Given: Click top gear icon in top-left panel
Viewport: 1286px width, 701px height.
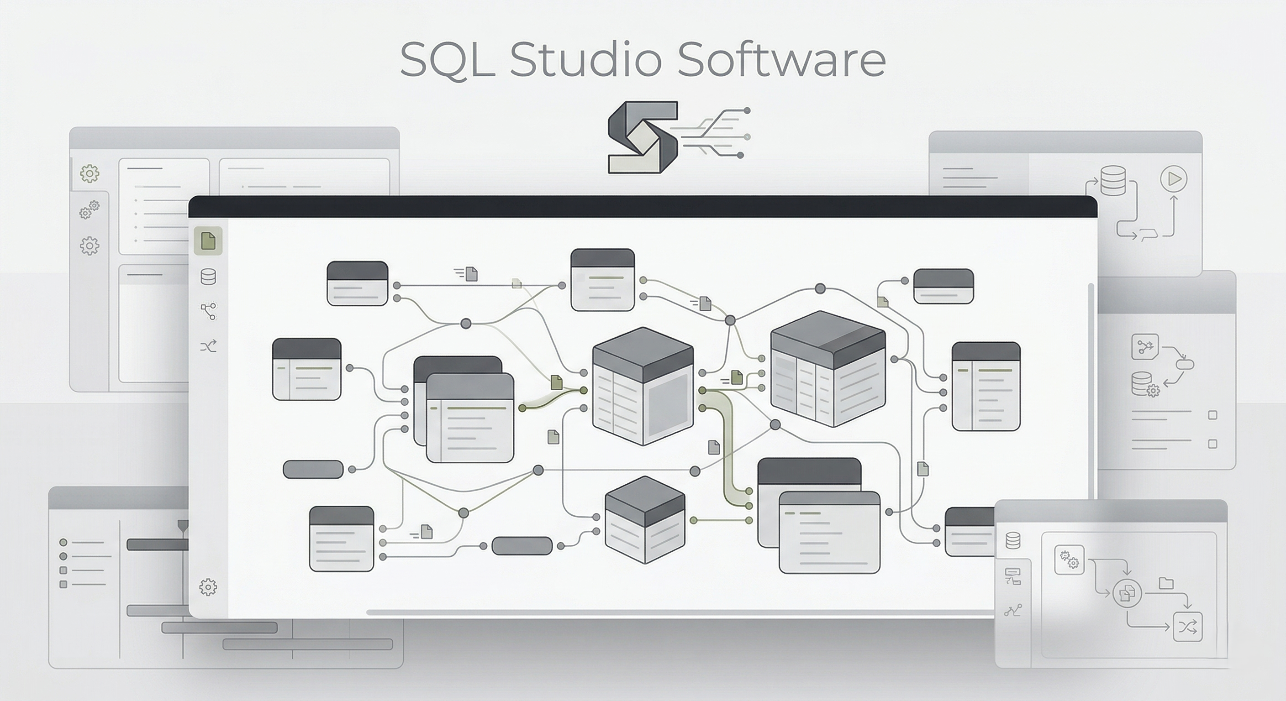Looking at the screenshot, I should (90, 173).
